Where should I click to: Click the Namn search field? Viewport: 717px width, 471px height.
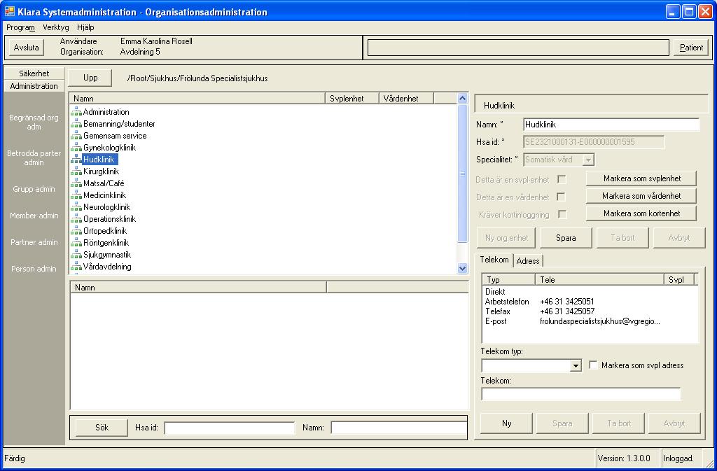point(398,428)
